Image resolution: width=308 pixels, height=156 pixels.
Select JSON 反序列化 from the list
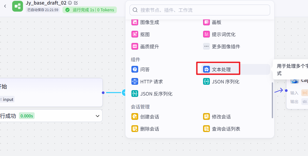pyautogui.click(x=156, y=94)
